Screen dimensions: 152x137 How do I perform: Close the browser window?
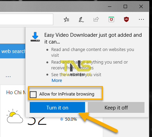tap(141, 6)
